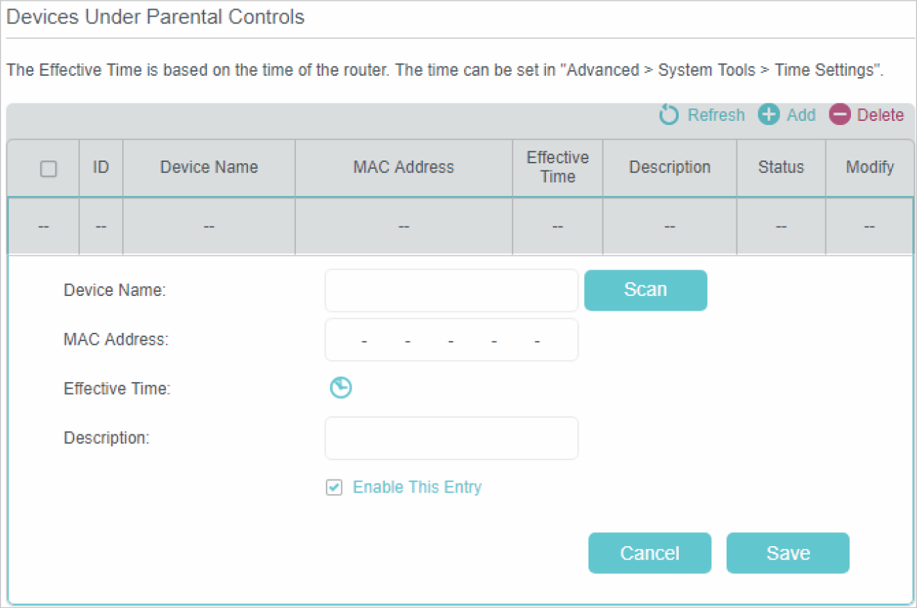Image resolution: width=917 pixels, height=608 pixels.
Task: Select the Device Name column header
Action: (208, 167)
